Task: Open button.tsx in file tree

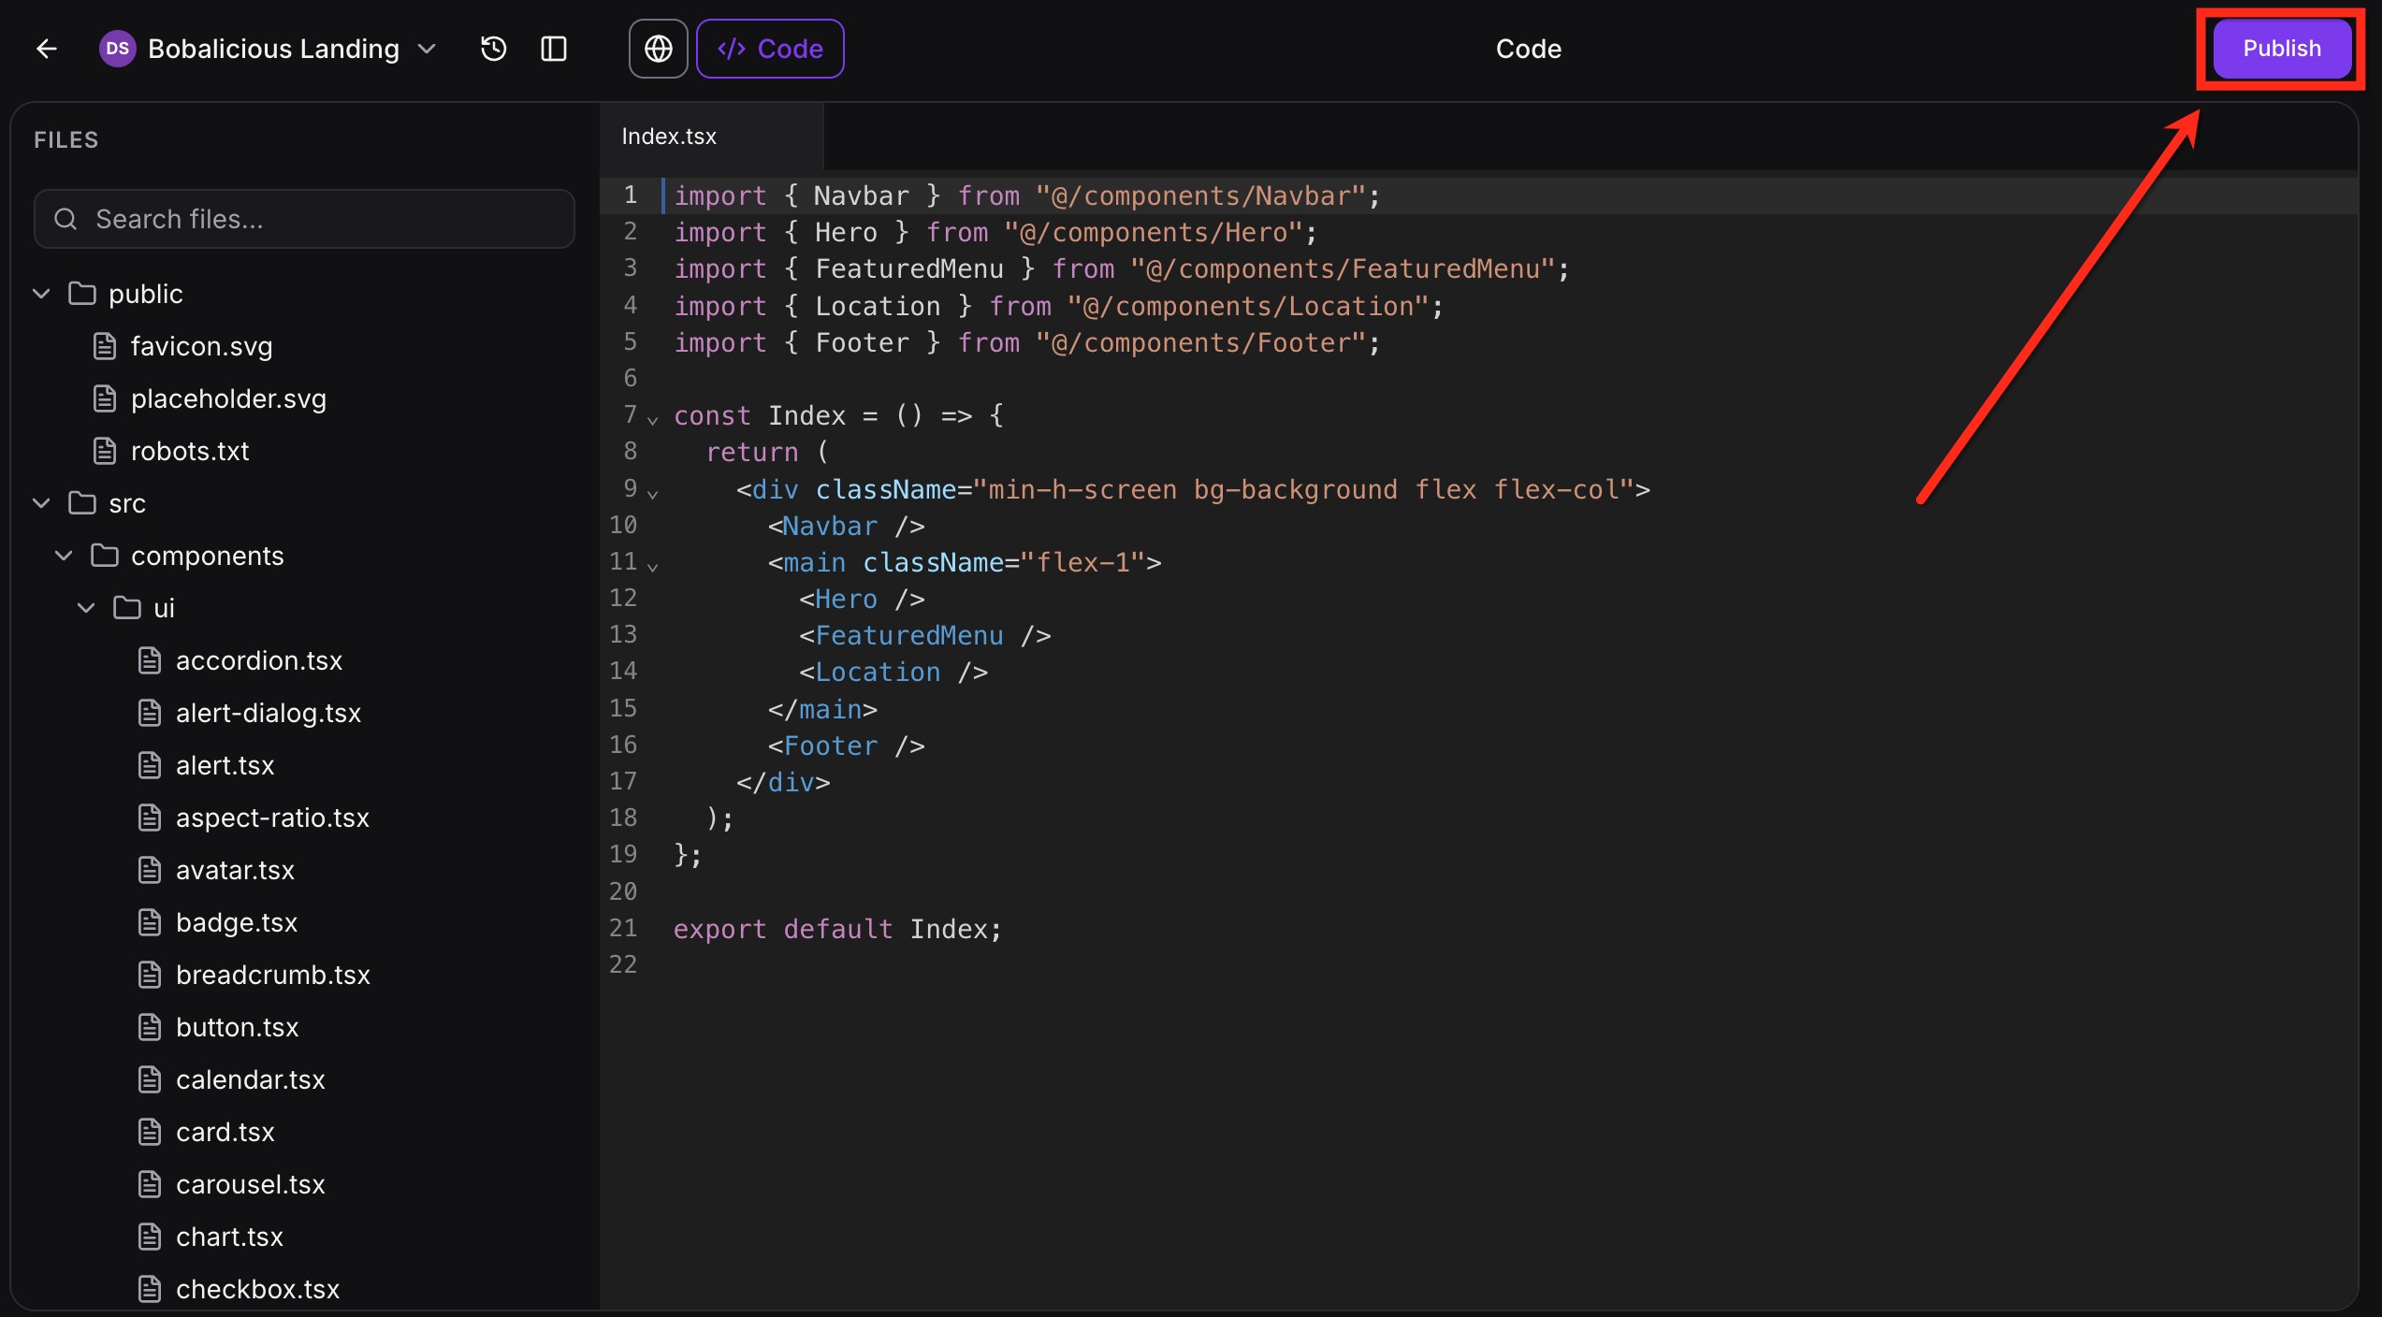Action: (237, 1027)
